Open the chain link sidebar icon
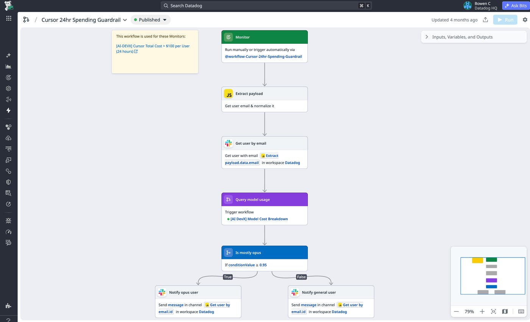Screen dimensions: 530x322 pyautogui.click(x=8, y=171)
